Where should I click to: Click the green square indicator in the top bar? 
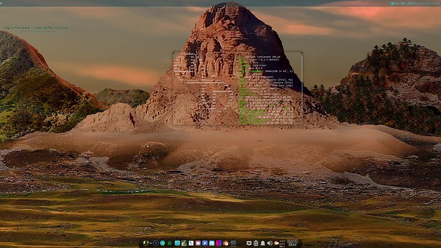point(392,3)
